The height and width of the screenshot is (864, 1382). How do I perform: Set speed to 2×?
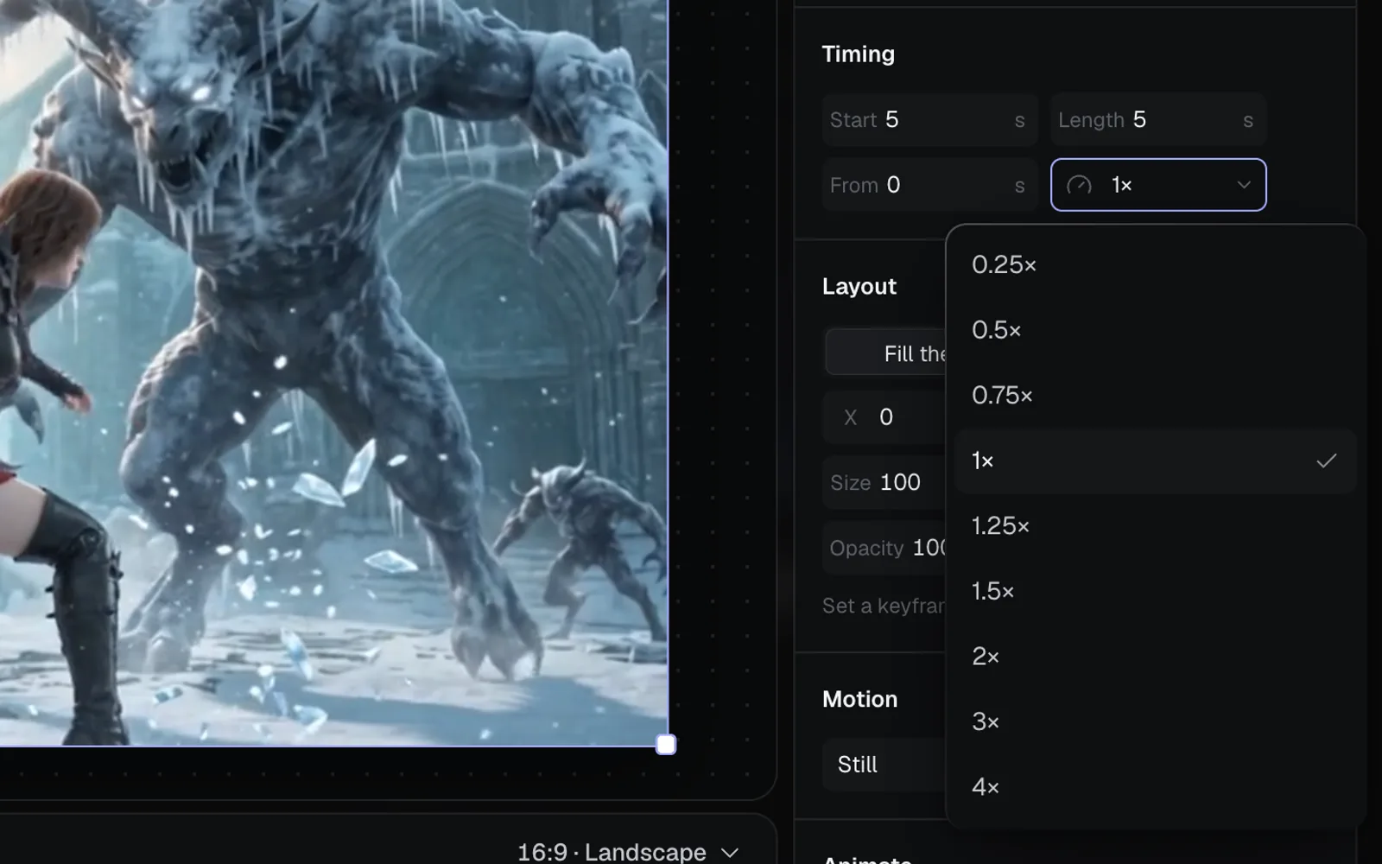[1155, 657]
